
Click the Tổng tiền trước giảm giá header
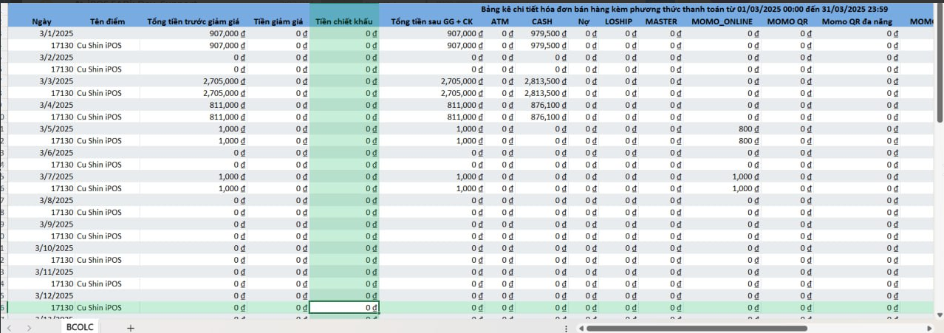point(193,21)
